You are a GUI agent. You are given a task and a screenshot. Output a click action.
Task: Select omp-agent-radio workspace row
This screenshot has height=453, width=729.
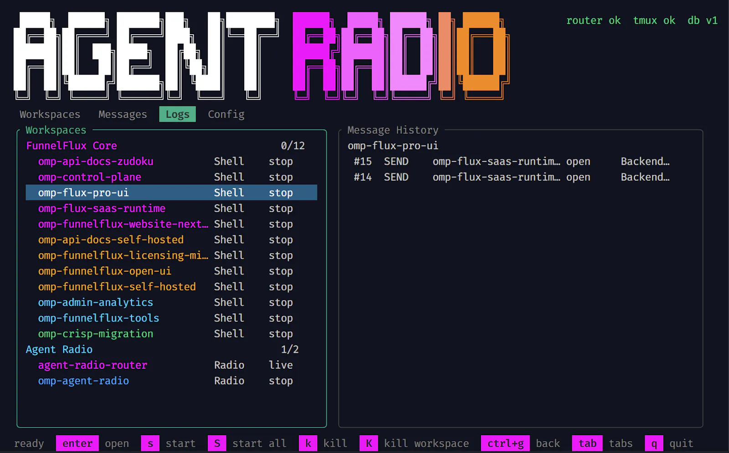pyautogui.click(x=171, y=381)
